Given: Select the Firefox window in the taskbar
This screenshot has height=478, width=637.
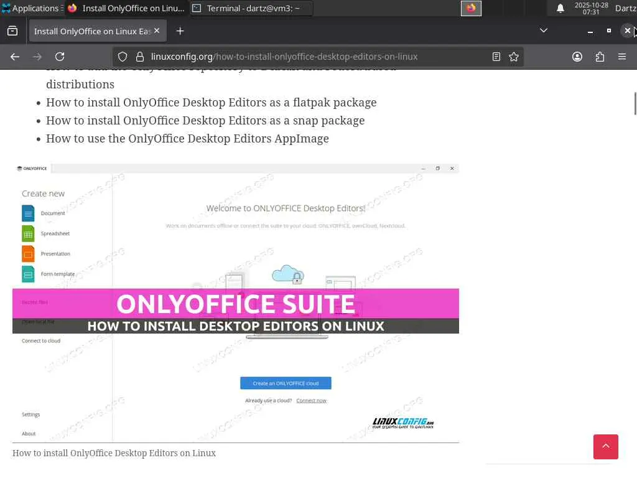Looking at the screenshot, I should click(x=126, y=8).
